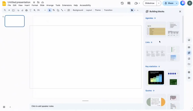Redo the last action
Viewport: 193px width, 111px height.
click(x=22, y=10)
